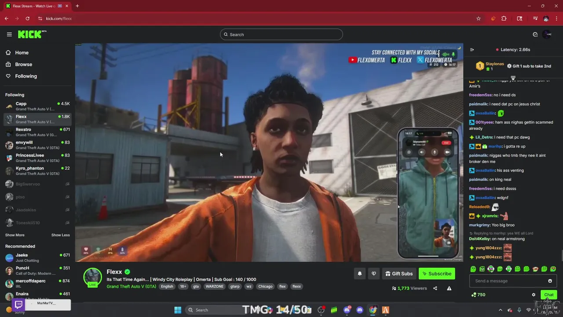This screenshot has width=563, height=317.
Task: Reload the page
Action: [27, 18]
